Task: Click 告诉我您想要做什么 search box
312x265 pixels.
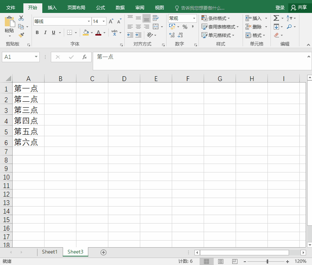Action: 200,8
